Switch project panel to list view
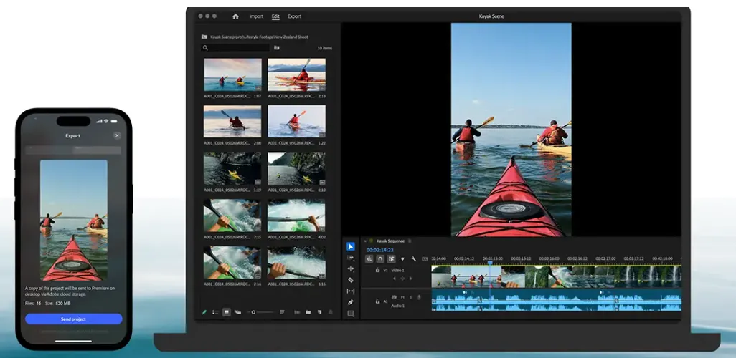Screen dimensions: 736x358 pos(216,312)
